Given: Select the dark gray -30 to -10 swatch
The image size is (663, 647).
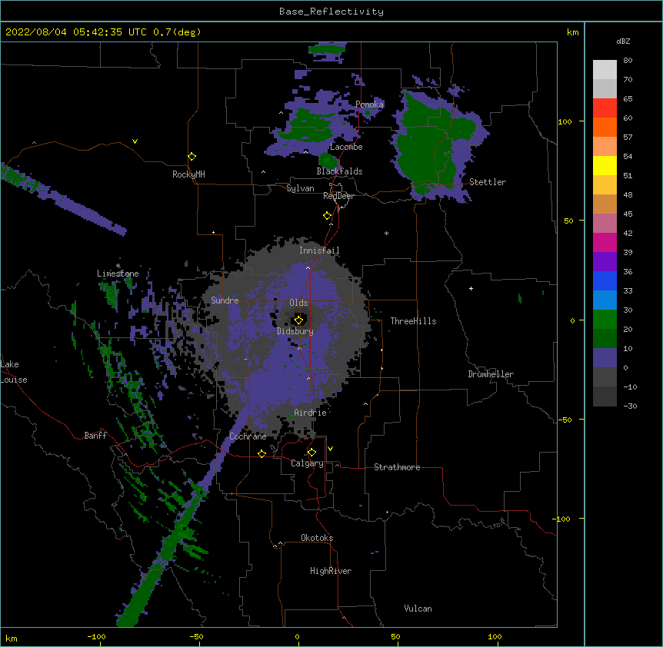Looking at the screenshot, I should 605,396.
